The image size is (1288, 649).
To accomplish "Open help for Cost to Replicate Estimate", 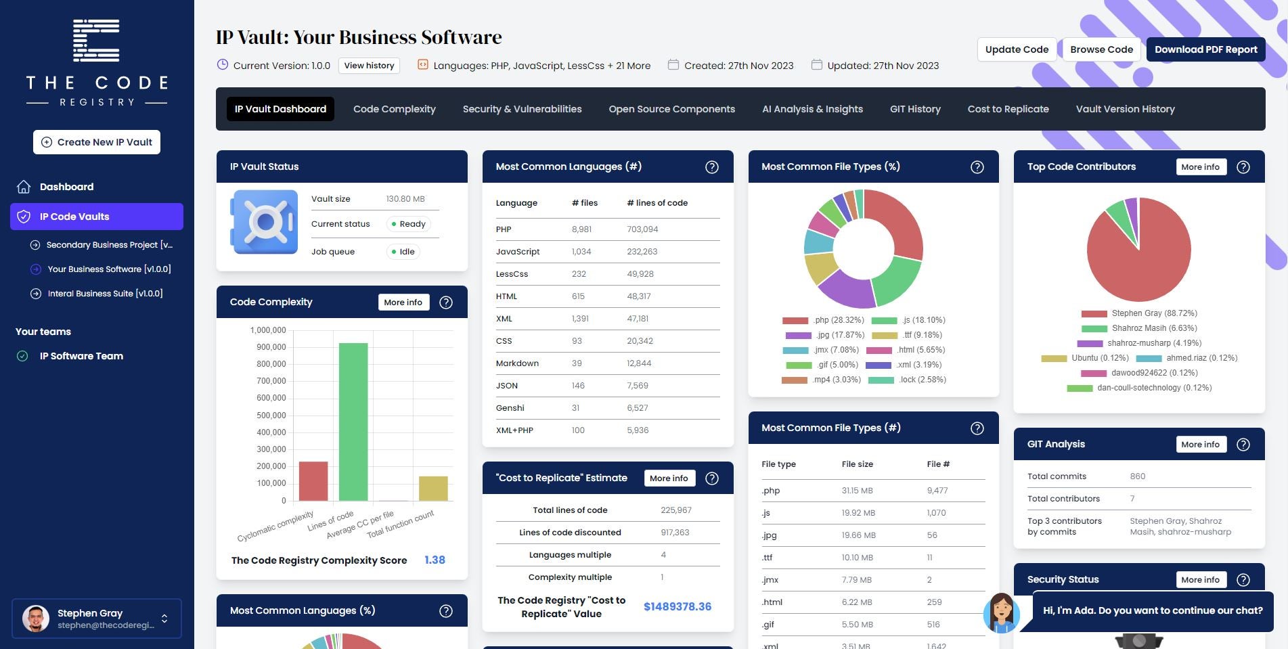I will click(x=712, y=478).
